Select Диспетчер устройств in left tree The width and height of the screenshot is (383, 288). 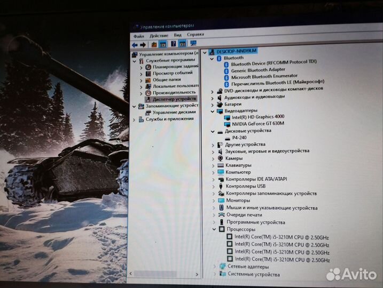click(174, 99)
